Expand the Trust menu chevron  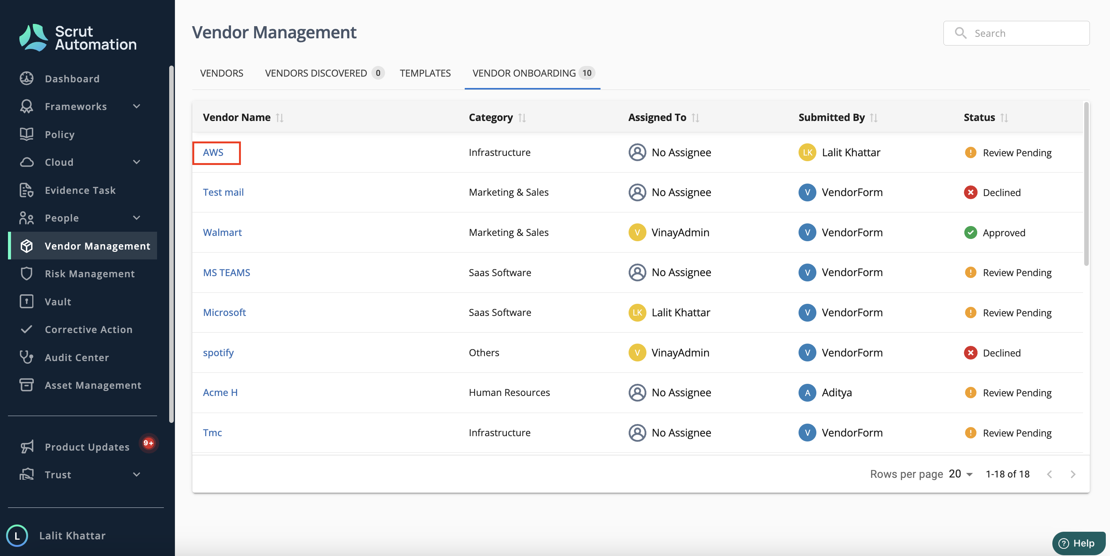click(137, 474)
